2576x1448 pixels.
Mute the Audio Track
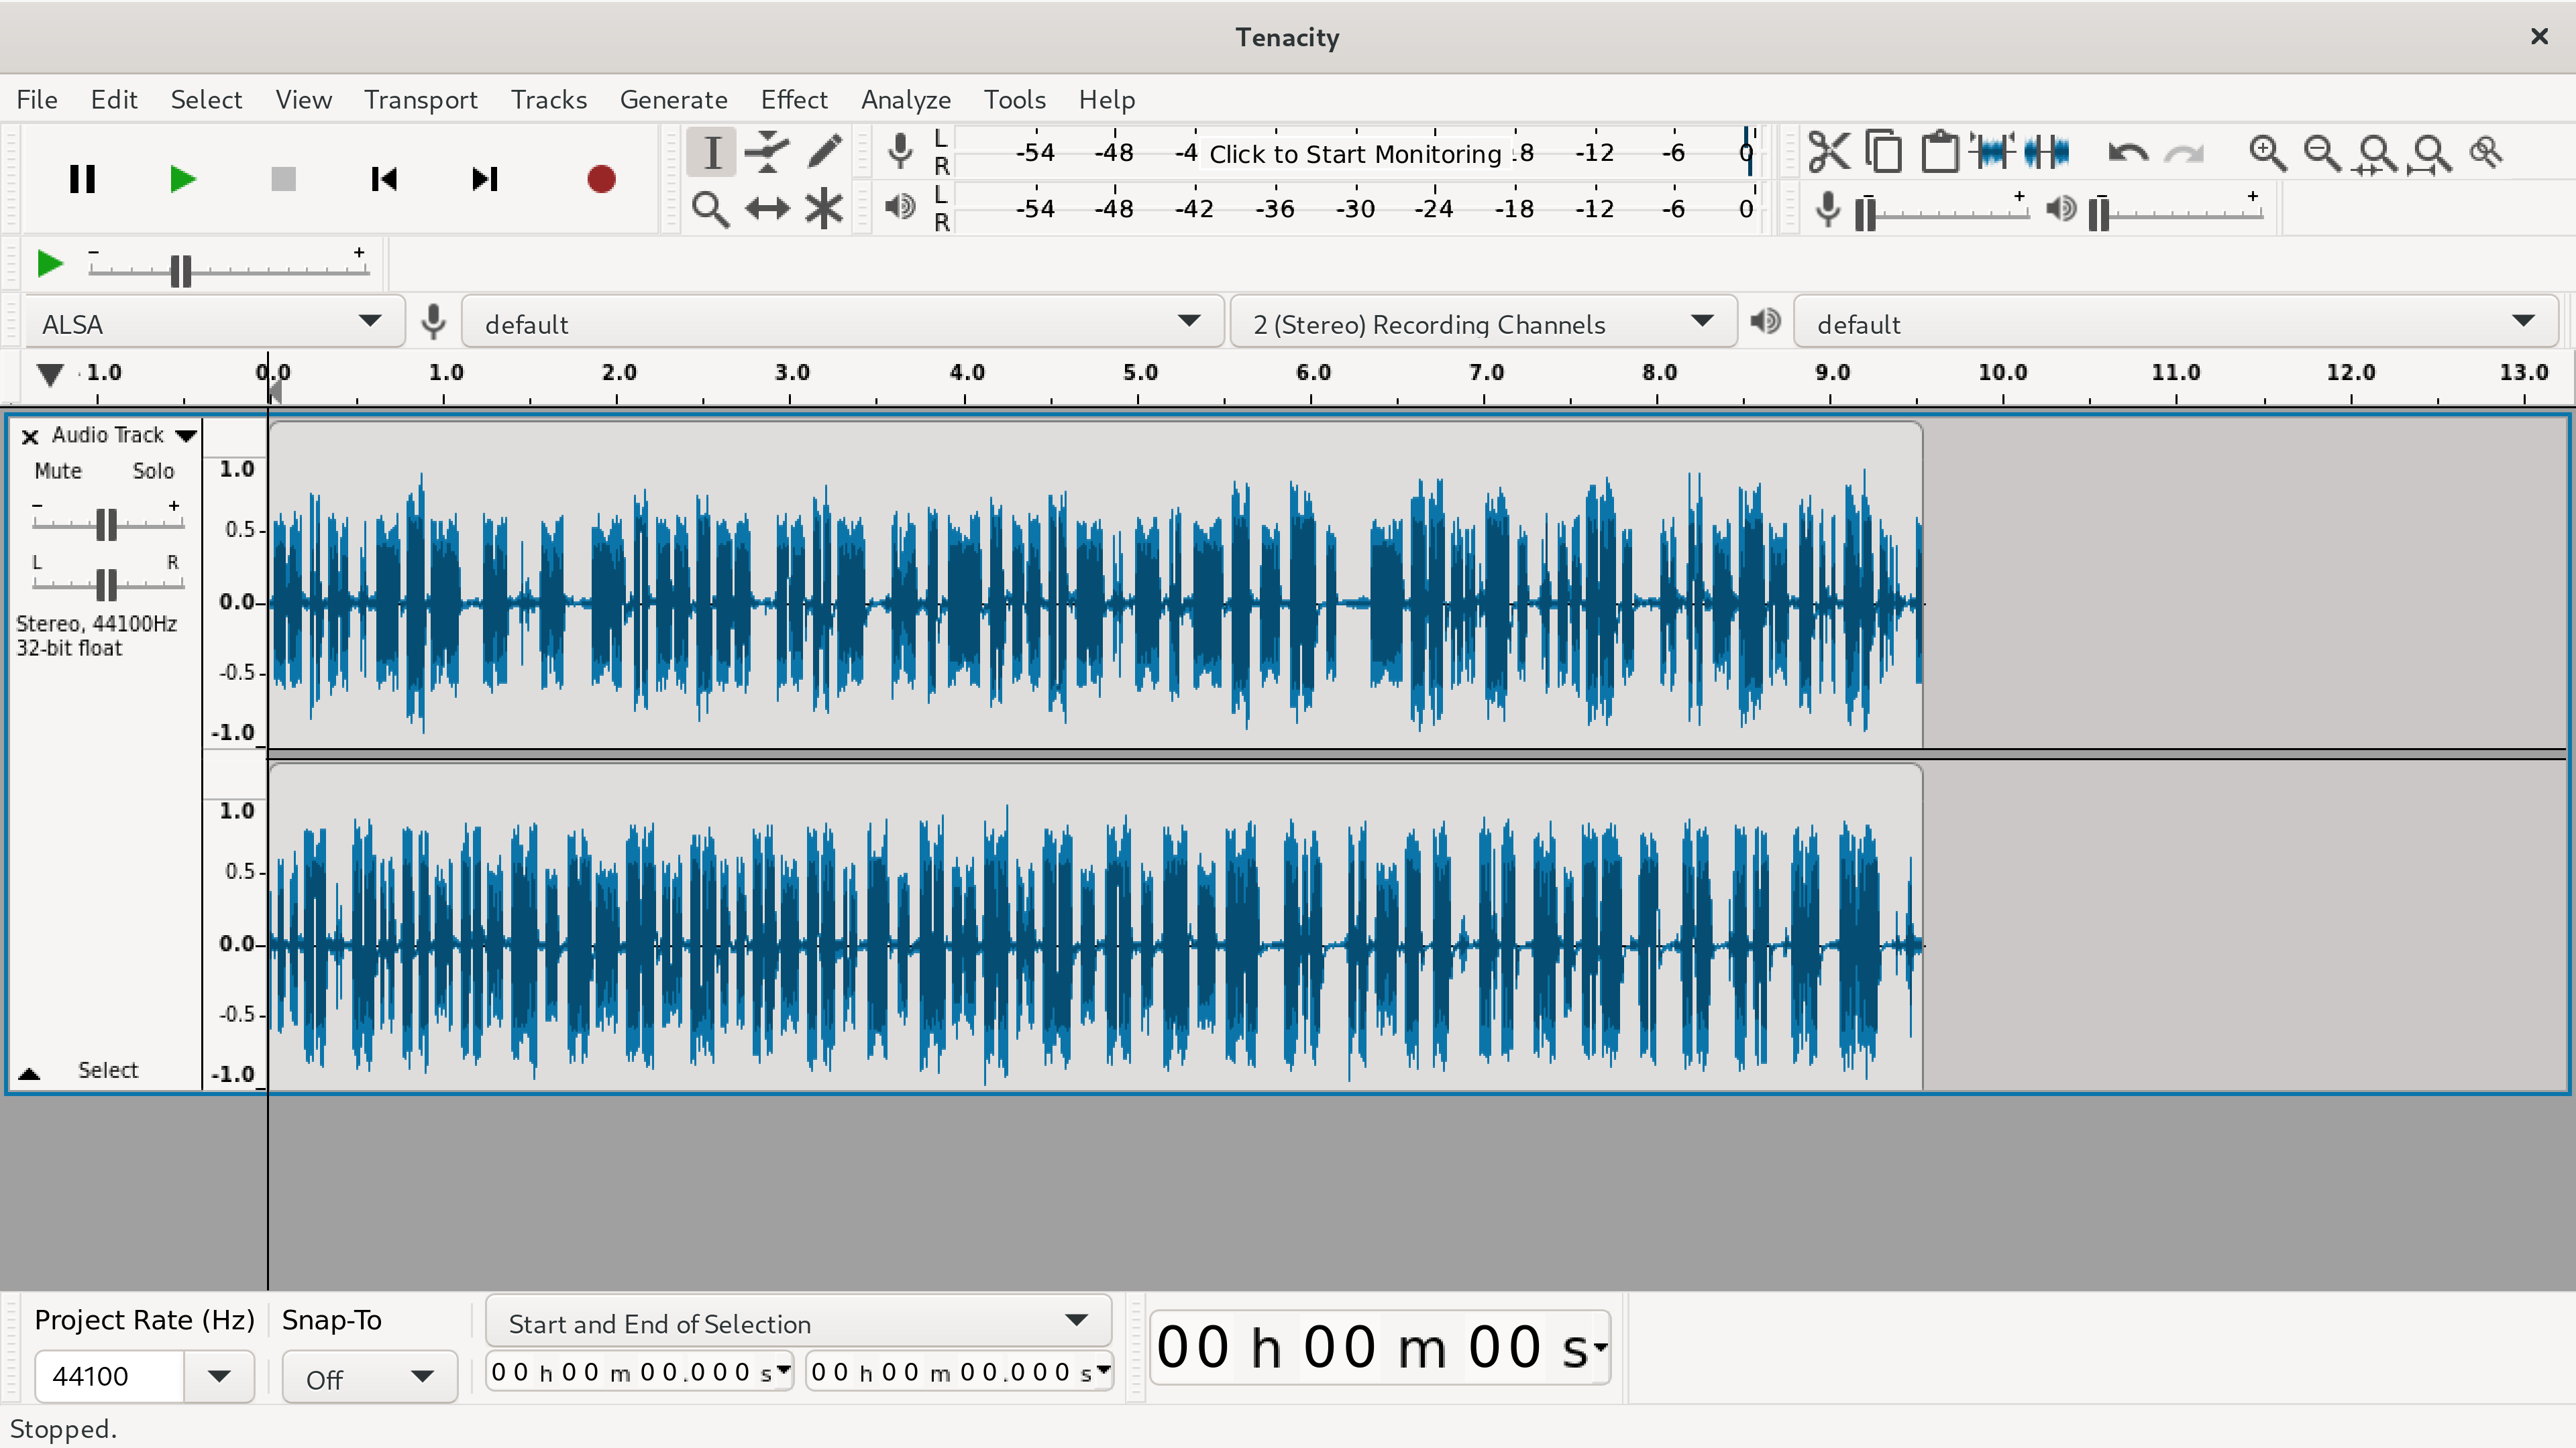tap(60, 469)
